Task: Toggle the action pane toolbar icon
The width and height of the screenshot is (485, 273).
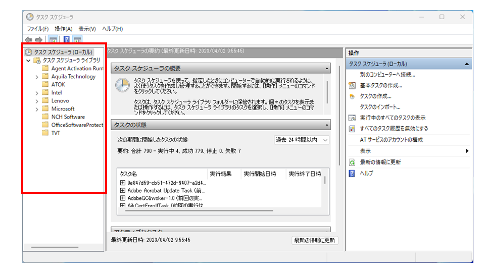Action: coord(77,40)
